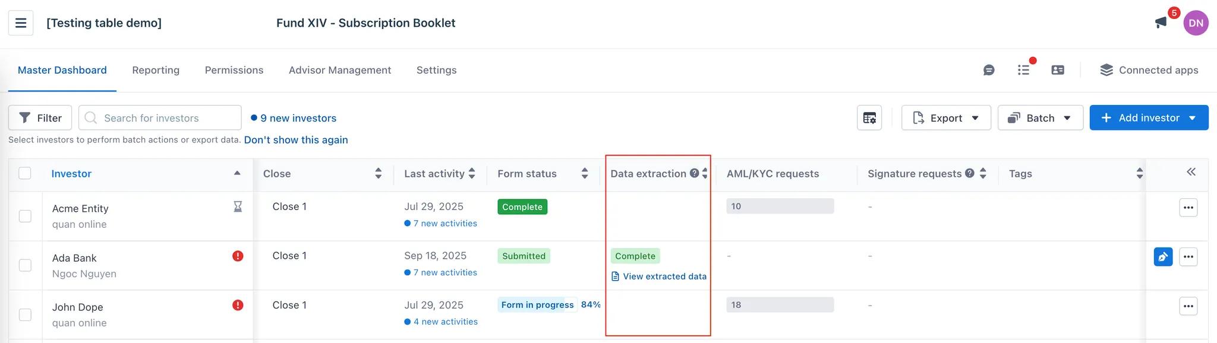Open the Advisor Management tab
The height and width of the screenshot is (343, 1217).
click(340, 70)
